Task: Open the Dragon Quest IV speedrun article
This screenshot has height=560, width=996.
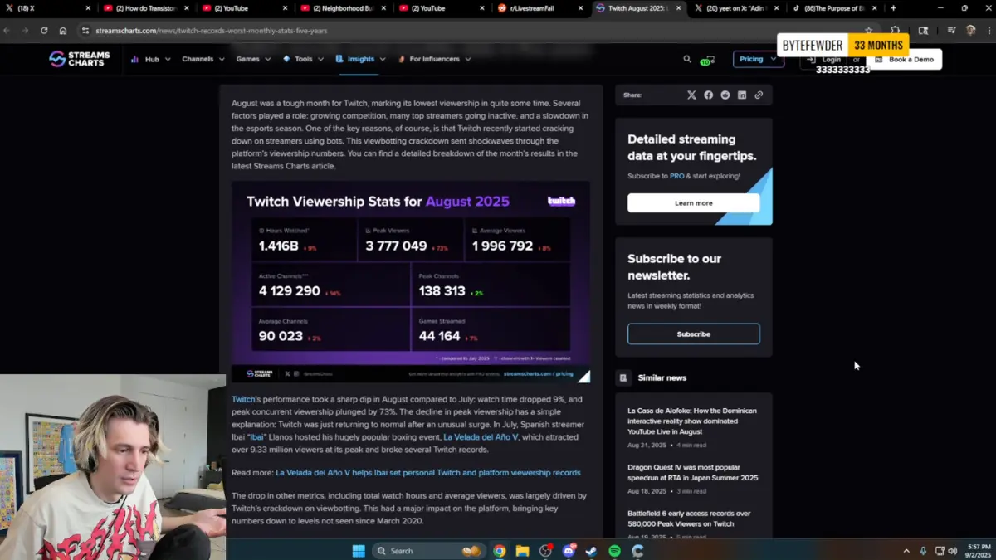Action: point(692,473)
